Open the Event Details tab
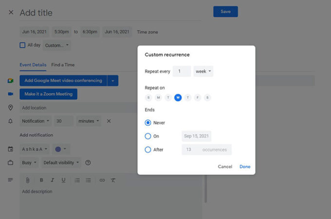The width and height of the screenshot is (331, 219). (33, 65)
